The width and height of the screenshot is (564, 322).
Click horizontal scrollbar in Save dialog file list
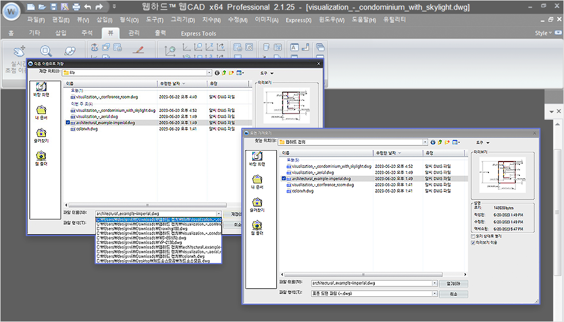click(x=147, y=205)
